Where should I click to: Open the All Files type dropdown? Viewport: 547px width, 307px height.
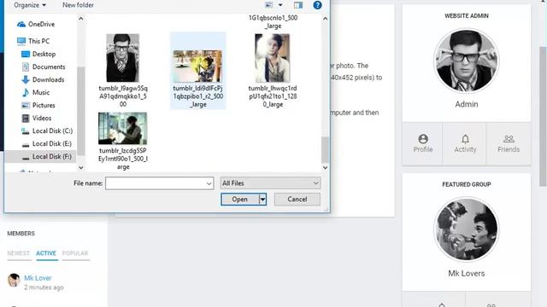(x=270, y=183)
